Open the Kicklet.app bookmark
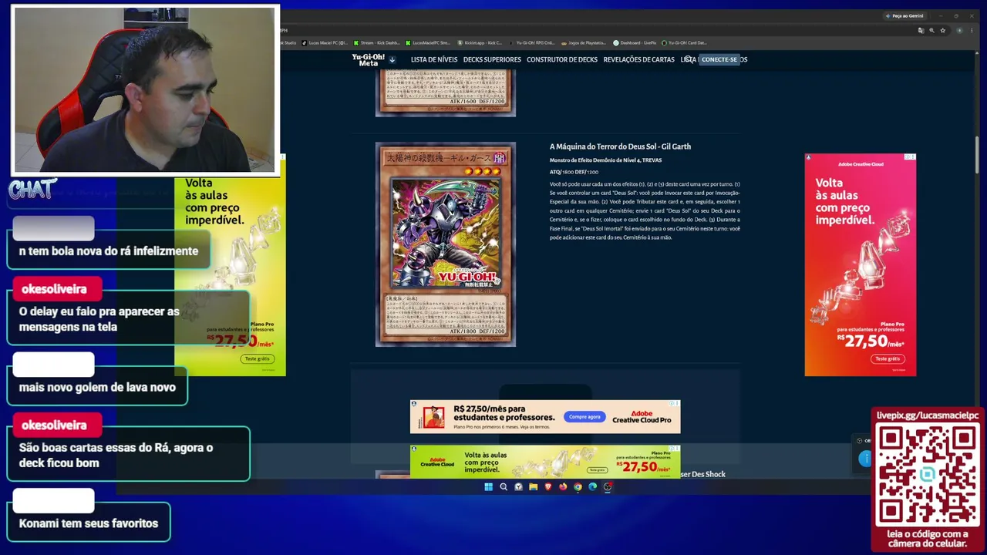The image size is (987, 555). (480, 42)
